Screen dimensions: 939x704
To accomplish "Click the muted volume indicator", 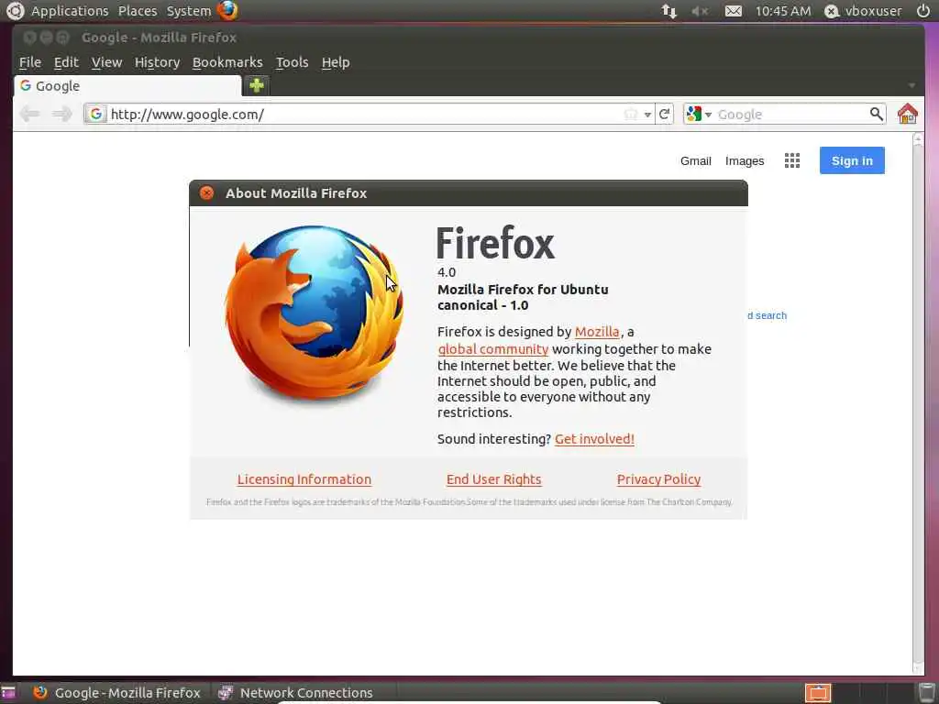I will (700, 11).
